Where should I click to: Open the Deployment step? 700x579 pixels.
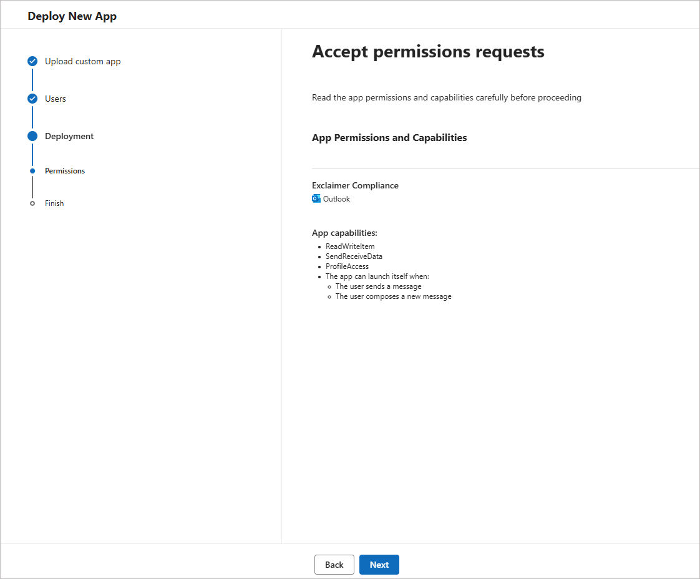pos(69,136)
